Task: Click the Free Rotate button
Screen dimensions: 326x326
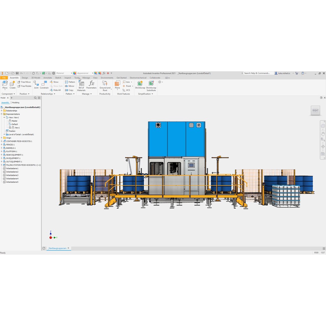Action: [x=25, y=86]
